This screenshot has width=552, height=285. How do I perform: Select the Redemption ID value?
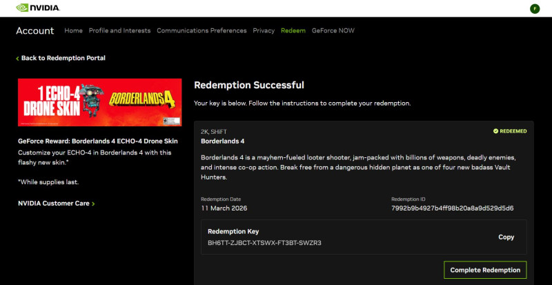coord(453,208)
